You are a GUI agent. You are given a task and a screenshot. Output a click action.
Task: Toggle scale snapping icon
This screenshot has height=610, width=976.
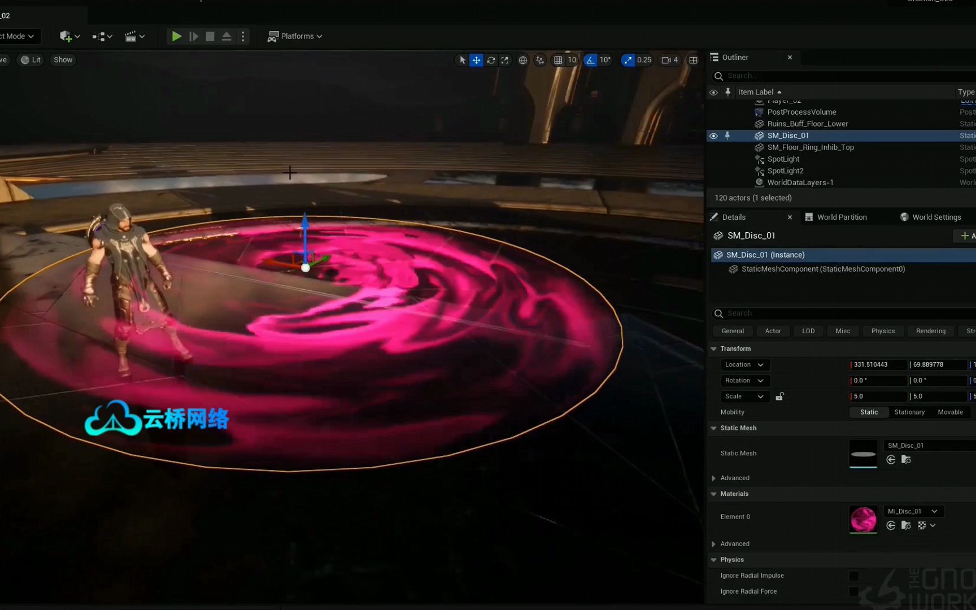click(x=628, y=60)
